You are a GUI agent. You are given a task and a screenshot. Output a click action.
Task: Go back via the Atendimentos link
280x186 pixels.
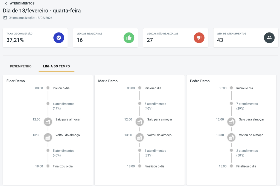click(22, 3)
